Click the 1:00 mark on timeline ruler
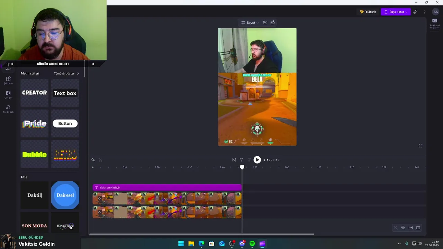This screenshot has width=443, height=249. 287,167
